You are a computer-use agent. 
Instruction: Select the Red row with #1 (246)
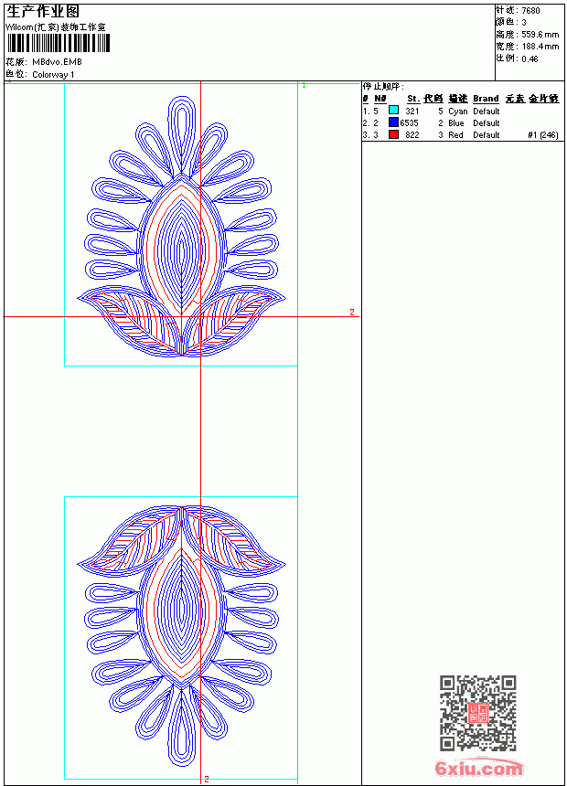pos(461,135)
